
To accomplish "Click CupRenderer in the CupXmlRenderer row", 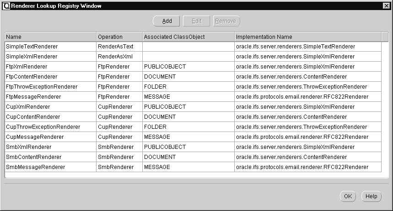I will [x=119, y=106].
